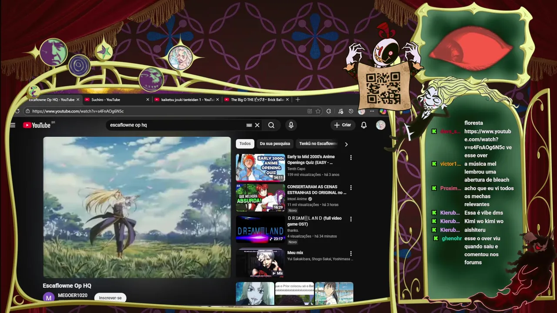557x313 pixels.
Task: Play the DREAMLAND thumbnail
Action: click(x=260, y=229)
